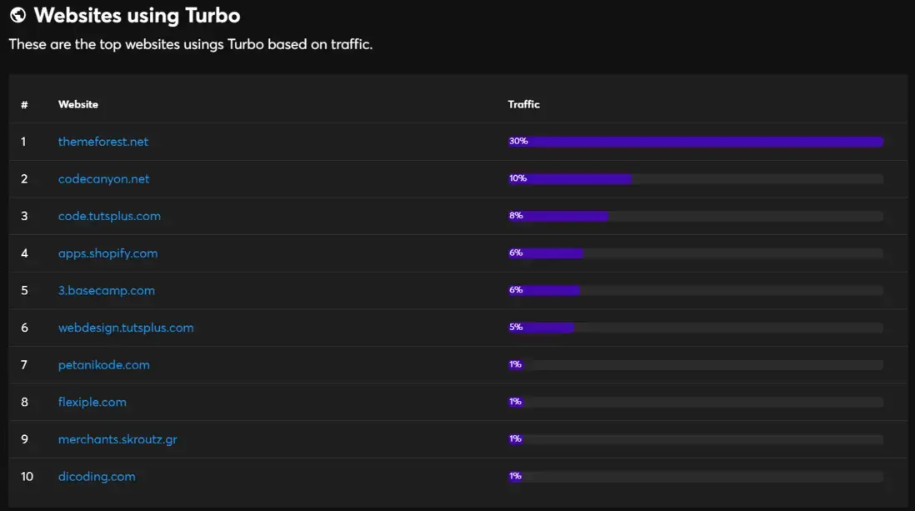This screenshot has height=511, width=915.
Task: Click the globe icon beside Websites using Turbo
Action: 18,15
